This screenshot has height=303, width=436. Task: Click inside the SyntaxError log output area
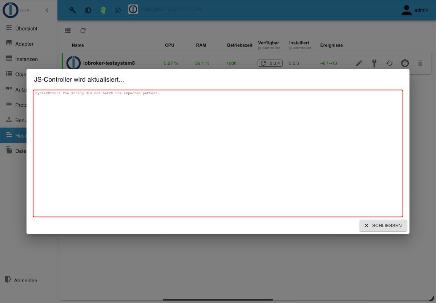(218, 153)
